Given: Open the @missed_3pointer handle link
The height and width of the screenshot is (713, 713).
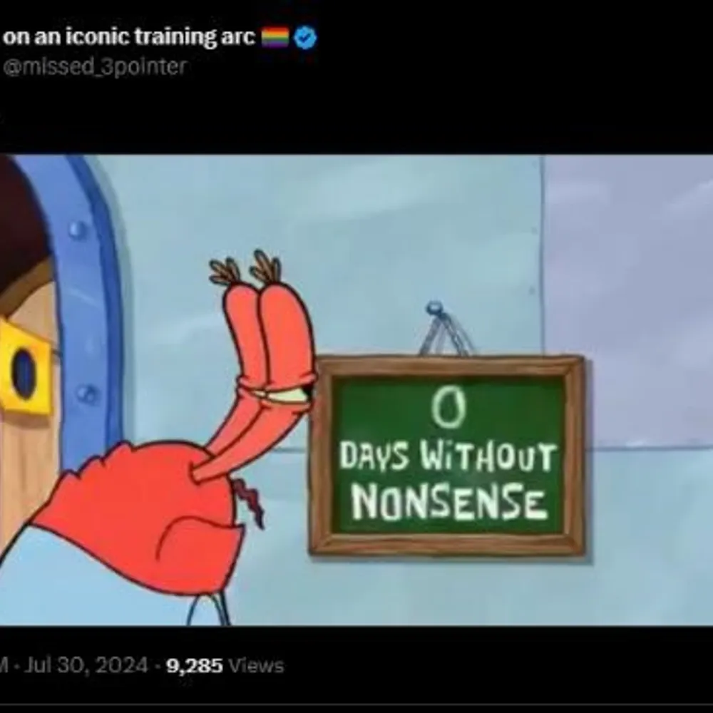Looking at the screenshot, I should coord(95,66).
